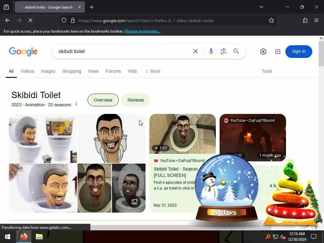Image resolution: width=324 pixels, height=243 pixels.
Task: Open a new tab with plus button
Action: pos(91,7)
